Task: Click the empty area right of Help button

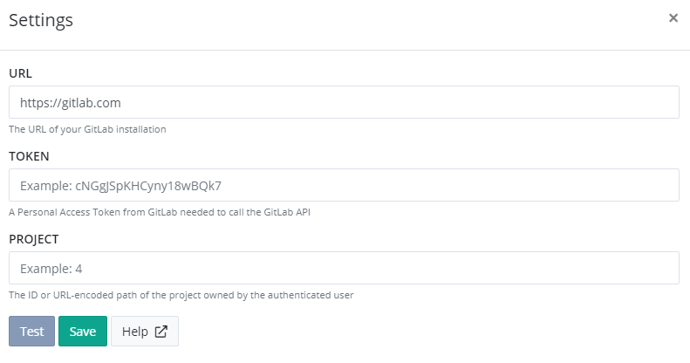Action: pos(429,332)
